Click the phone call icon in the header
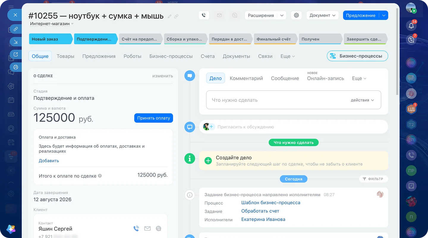Viewport: 428px width, 238px height. (x=204, y=15)
